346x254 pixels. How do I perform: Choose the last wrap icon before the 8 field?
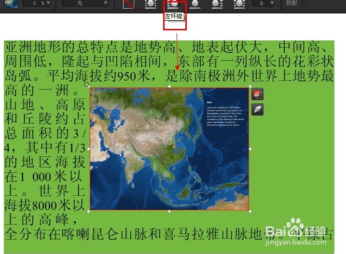tap(239, 4)
